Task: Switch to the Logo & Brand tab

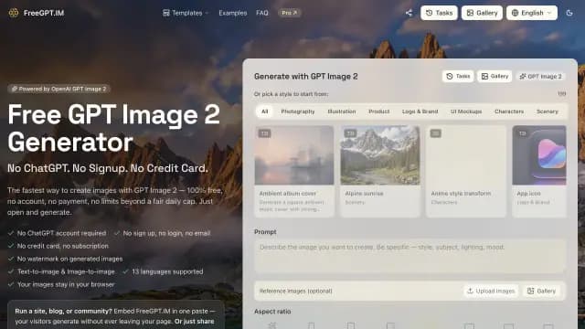Action: click(420, 111)
